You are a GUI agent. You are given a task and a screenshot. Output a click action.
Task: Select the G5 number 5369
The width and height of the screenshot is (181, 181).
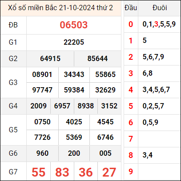tap(74, 137)
